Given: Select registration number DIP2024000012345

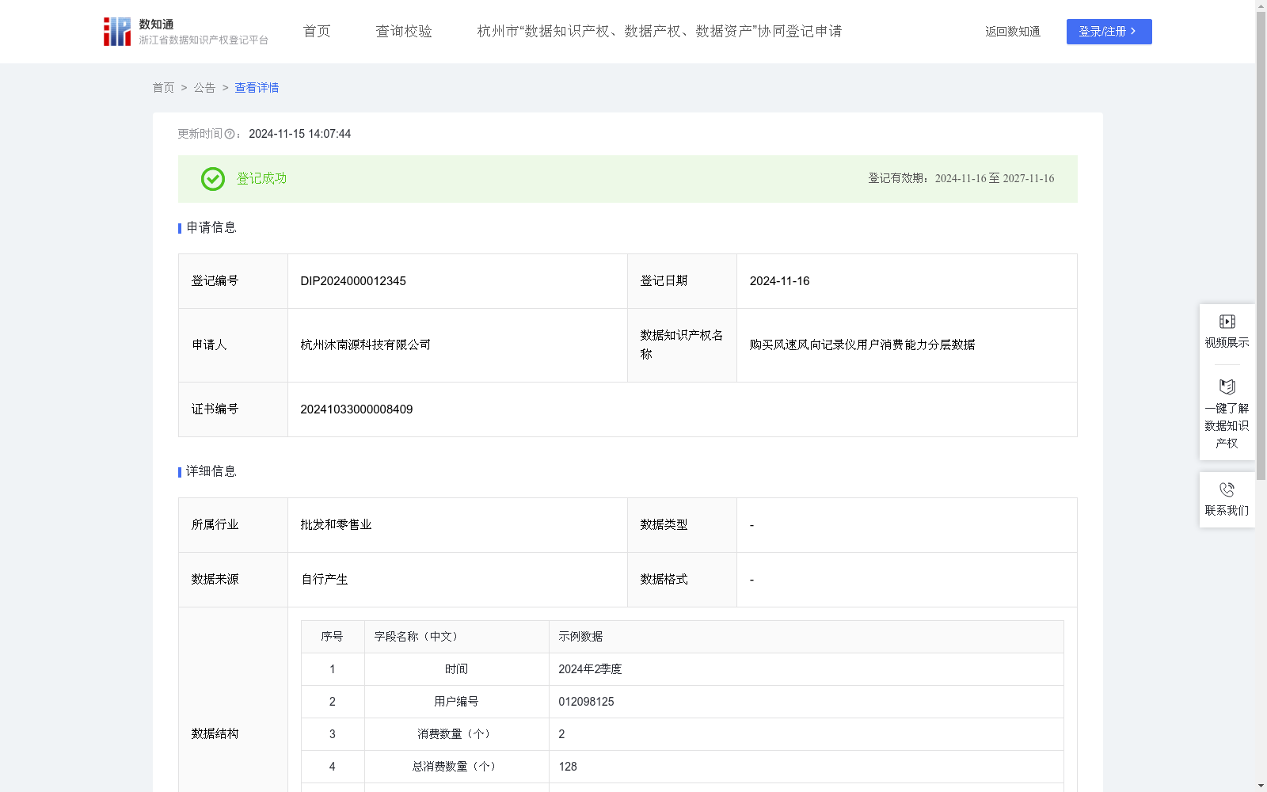Looking at the screenshot, I should coord(353,281).
